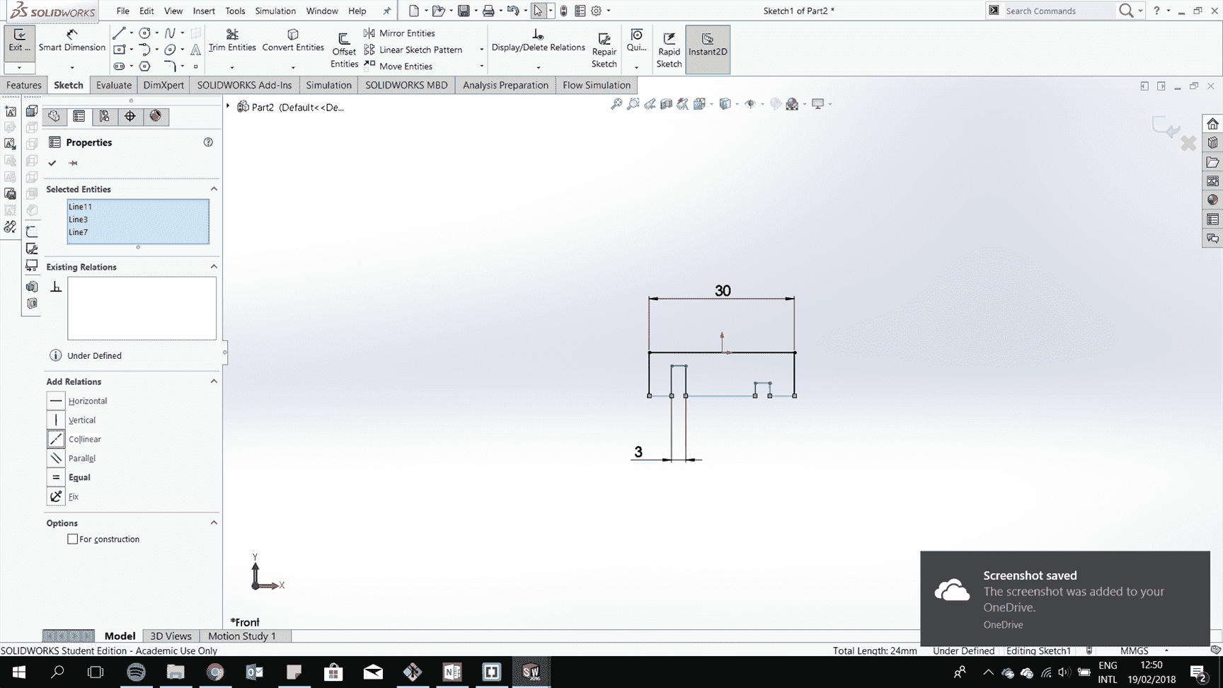This screenshot has width=1223, height=688.
Task: Select the Circle sketch tool
Action: (x=145, y=33)
